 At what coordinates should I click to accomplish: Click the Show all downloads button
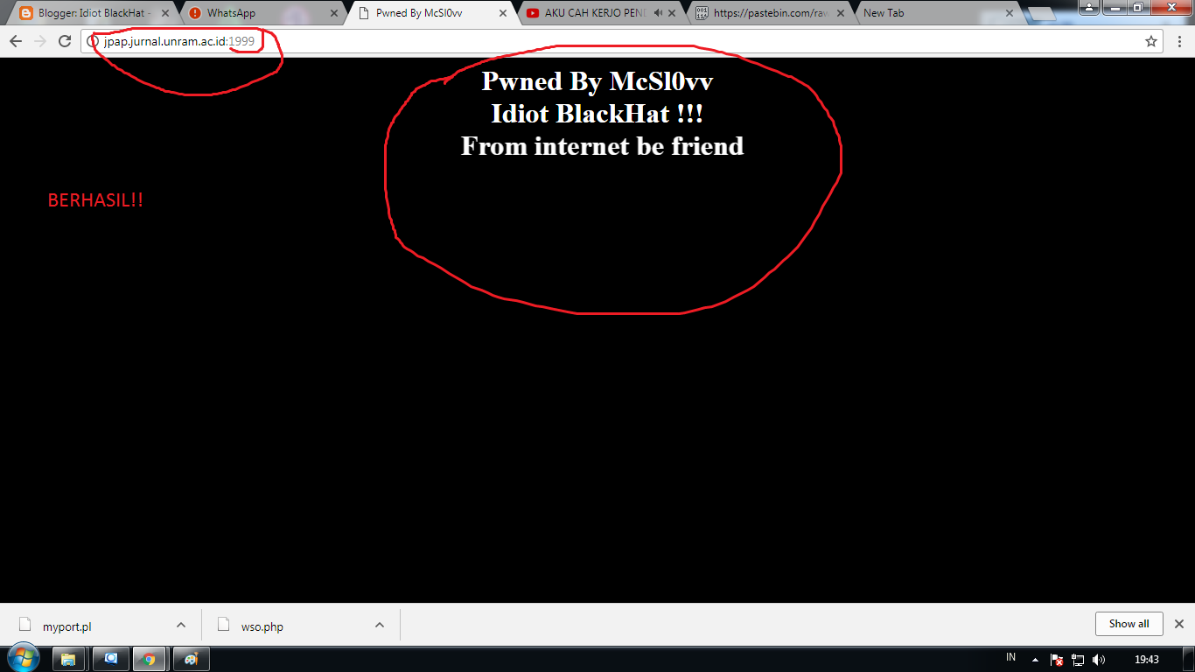1129,624
